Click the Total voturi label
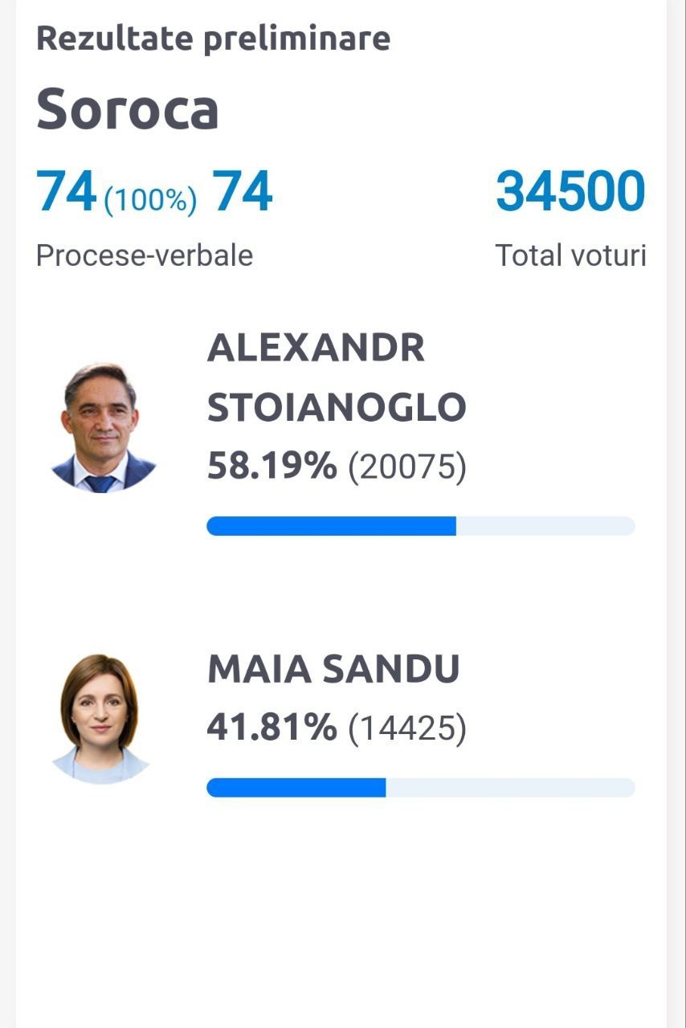The width and height of the screenshot is (686, 1028). click(571, 255)
